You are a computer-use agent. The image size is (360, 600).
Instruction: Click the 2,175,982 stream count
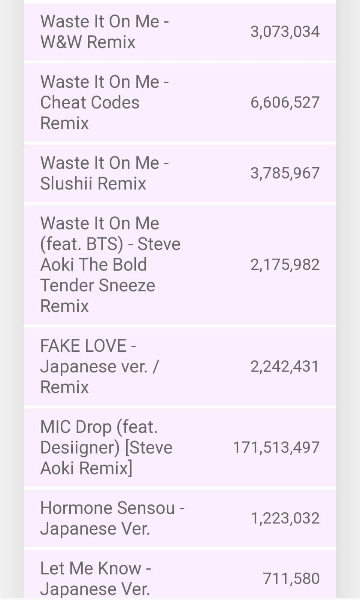285,264
